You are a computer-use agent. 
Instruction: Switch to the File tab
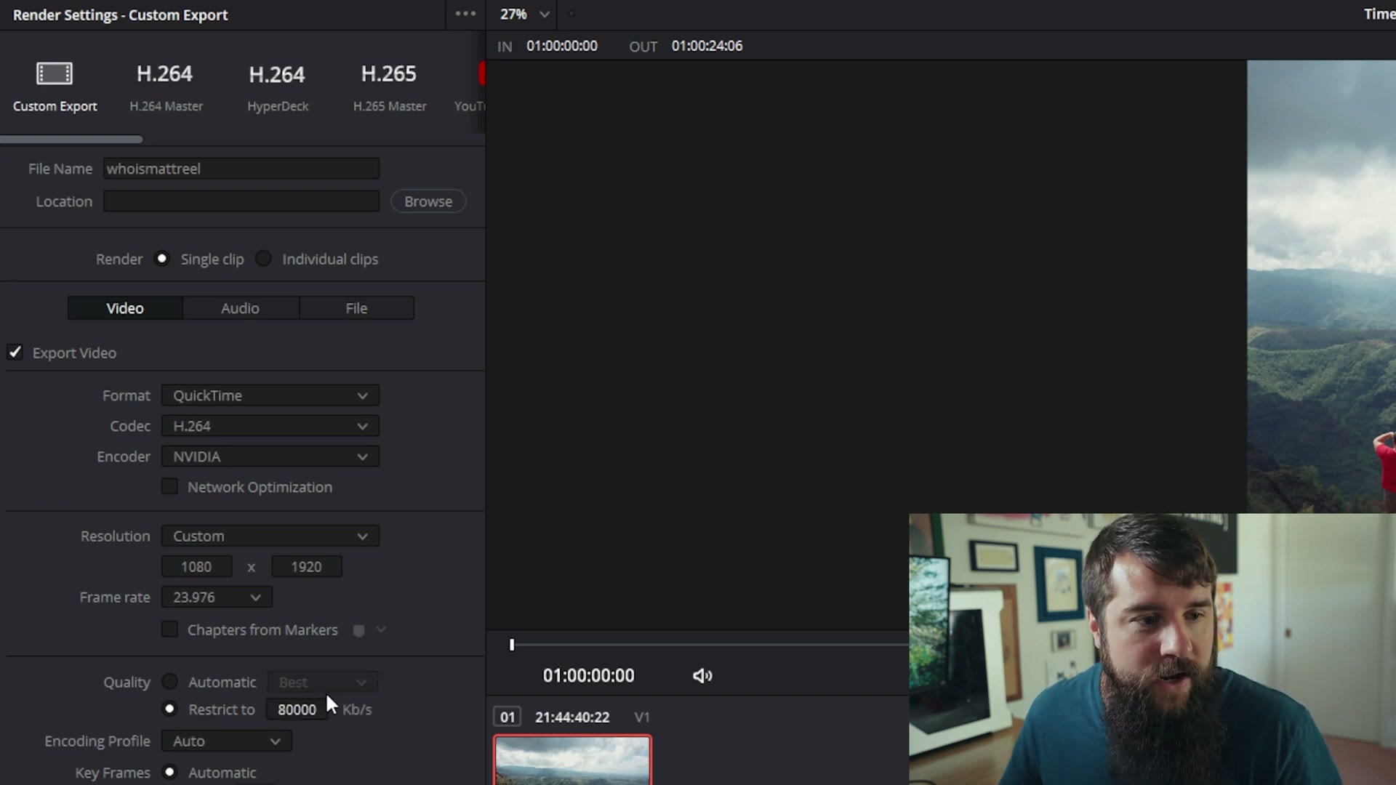coord(356,308)
